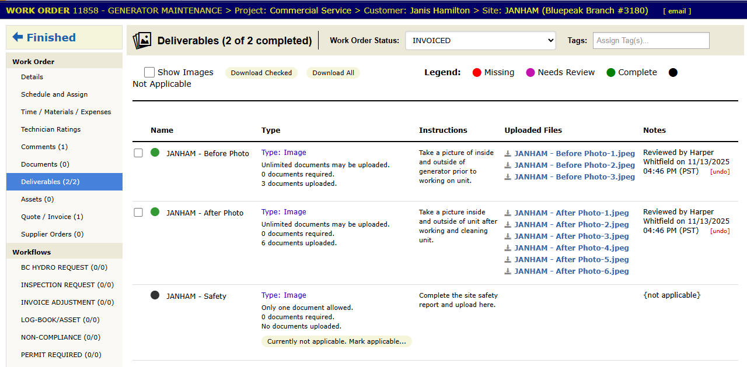Click the Deliverables images icon in header
This screenshot has height=367, width=747.
[142, 41]
